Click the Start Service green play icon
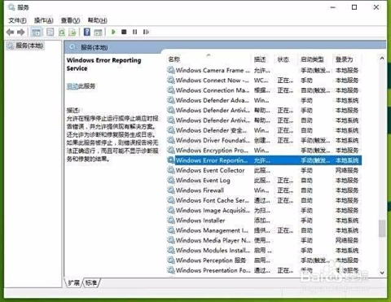 coord(113,32)
